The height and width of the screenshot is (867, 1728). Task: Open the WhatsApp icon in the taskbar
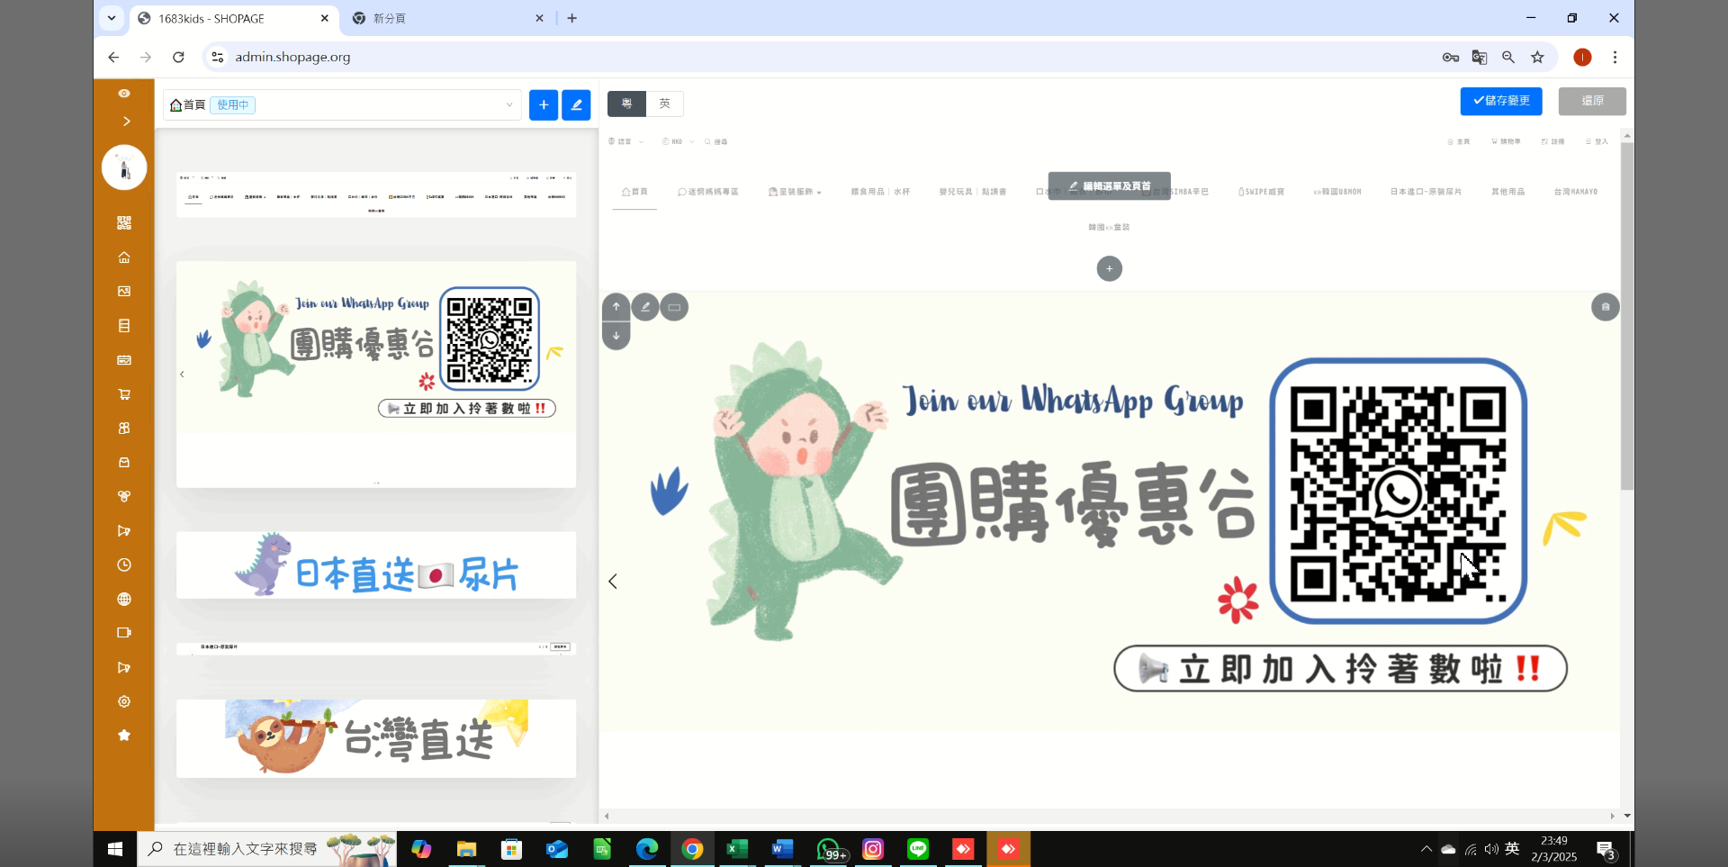[828, 849]
